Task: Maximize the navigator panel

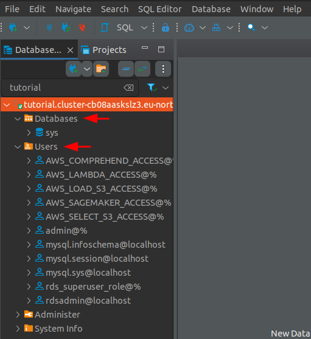Action: (x=161, y=49)
